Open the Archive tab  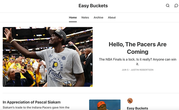click(x=98, y=18)
